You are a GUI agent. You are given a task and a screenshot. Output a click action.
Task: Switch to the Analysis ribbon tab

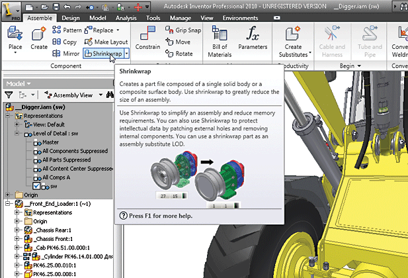(126, 18)
